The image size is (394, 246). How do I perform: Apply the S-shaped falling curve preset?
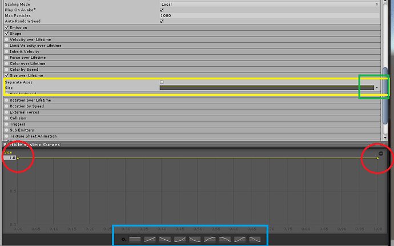point(255,240)
